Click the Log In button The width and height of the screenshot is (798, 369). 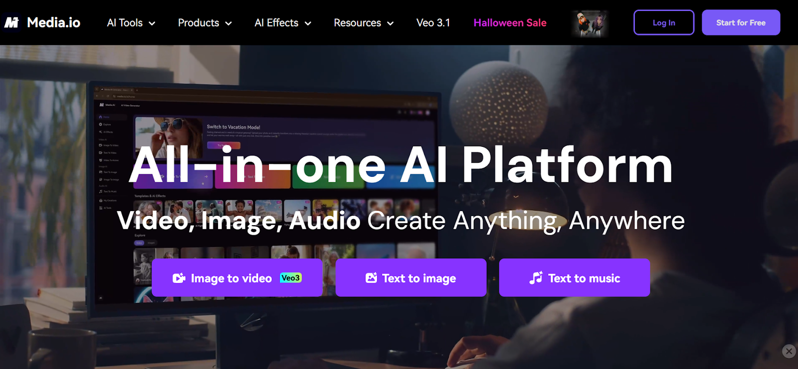tap(664, 22)
